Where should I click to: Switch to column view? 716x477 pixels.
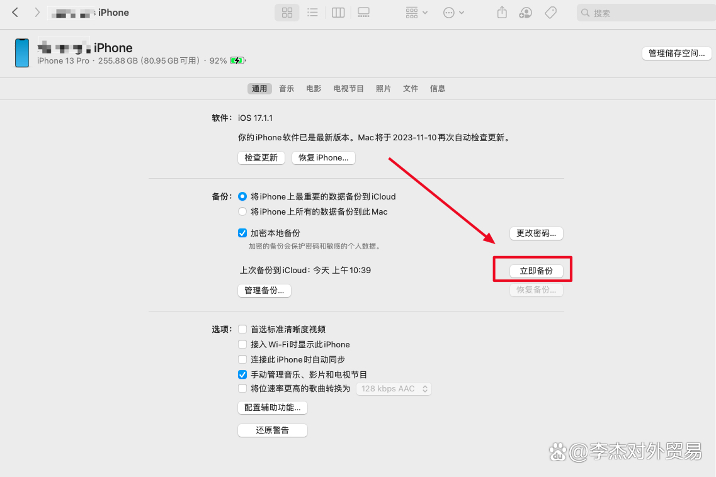[338, 13]
